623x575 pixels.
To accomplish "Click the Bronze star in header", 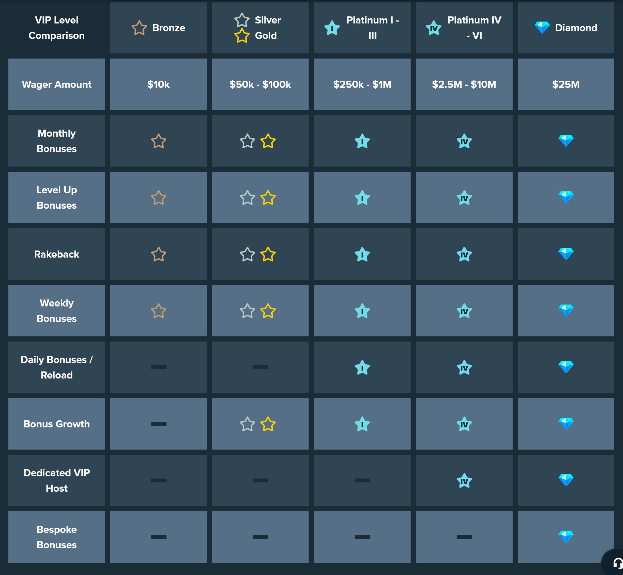I will [139, 28].
